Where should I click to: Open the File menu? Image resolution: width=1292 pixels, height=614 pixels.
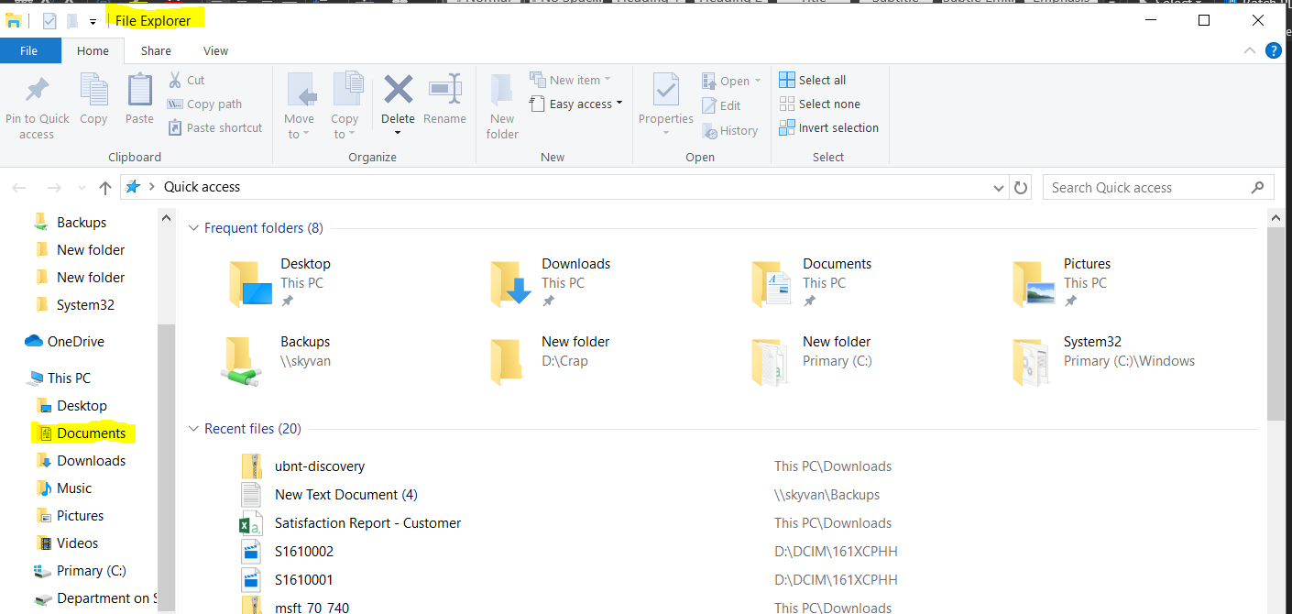(x=30, y=50)
